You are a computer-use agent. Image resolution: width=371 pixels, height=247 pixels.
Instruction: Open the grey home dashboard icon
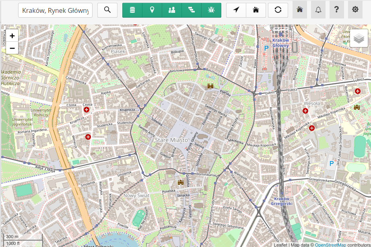pos(300,10)
